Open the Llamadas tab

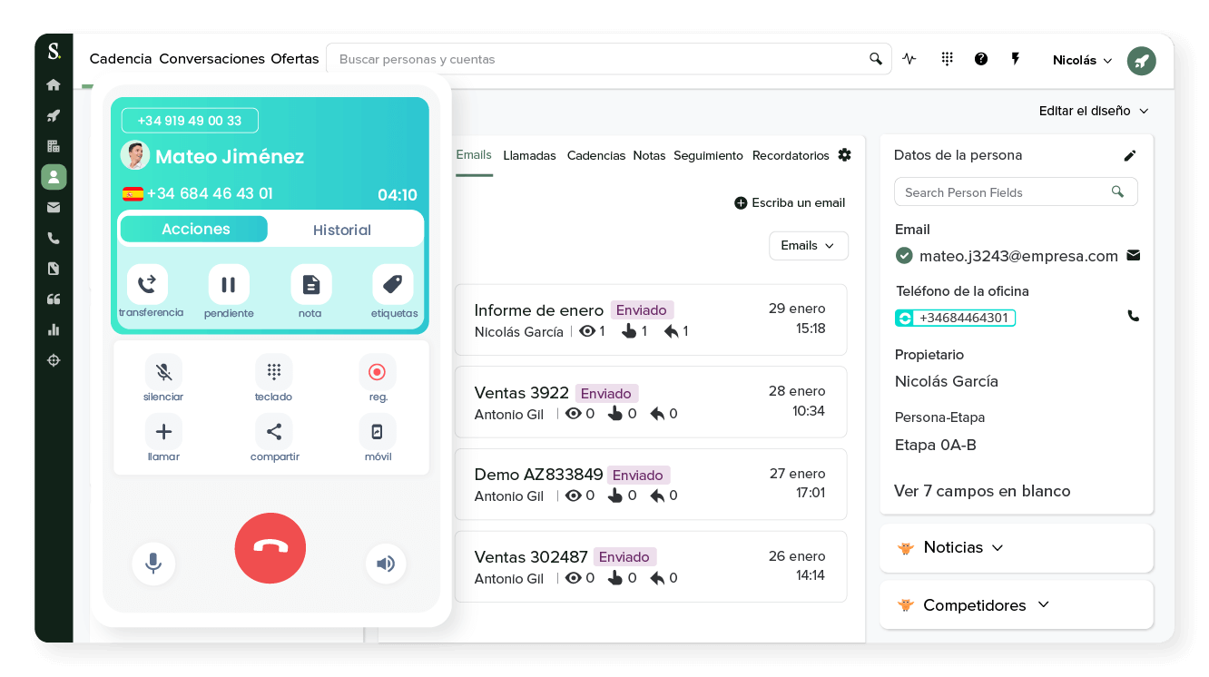pyautogui.click(x=529, y=156)
